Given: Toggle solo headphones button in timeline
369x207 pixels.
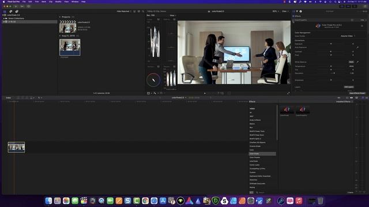Looking at the screenshot, I should click(347, 98).
